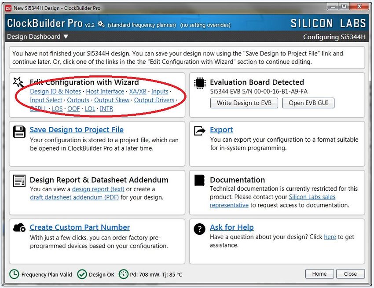Click the Ask for Help link
The width and height of the screenshot is (374, 288).
231,227
